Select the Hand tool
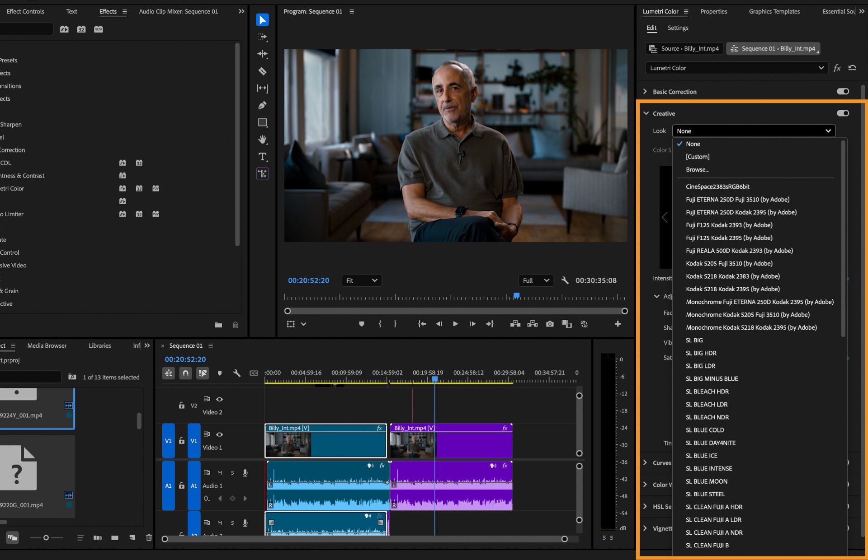868x560 pixels. [x=262, y=140]
